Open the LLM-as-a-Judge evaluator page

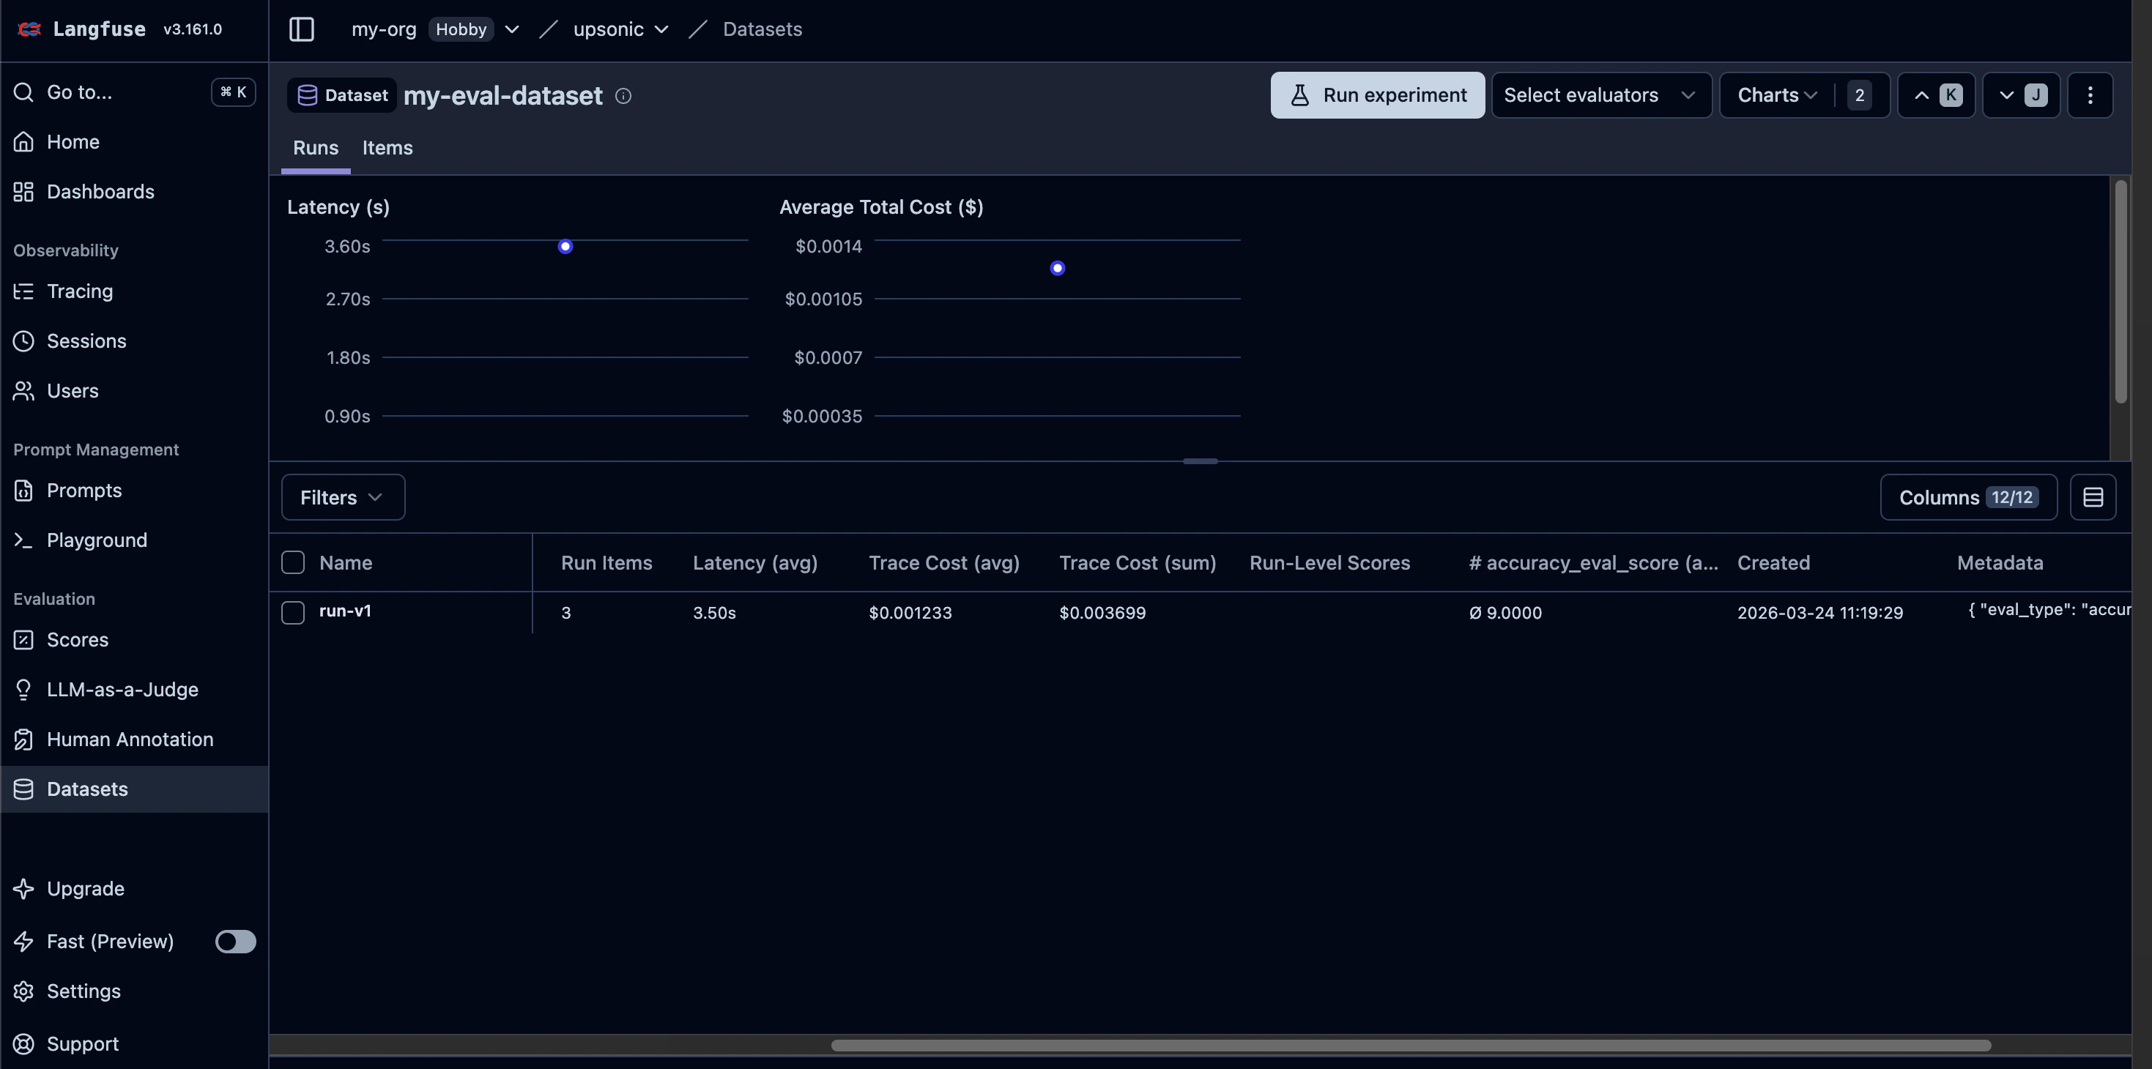click(122, 689)
